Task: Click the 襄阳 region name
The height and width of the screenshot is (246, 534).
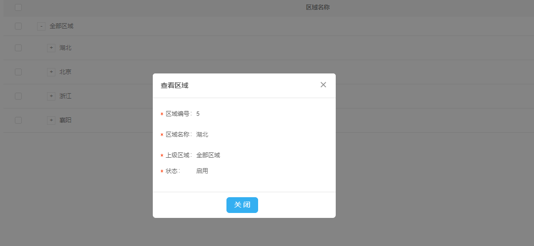Action: [x=65, y=120]
